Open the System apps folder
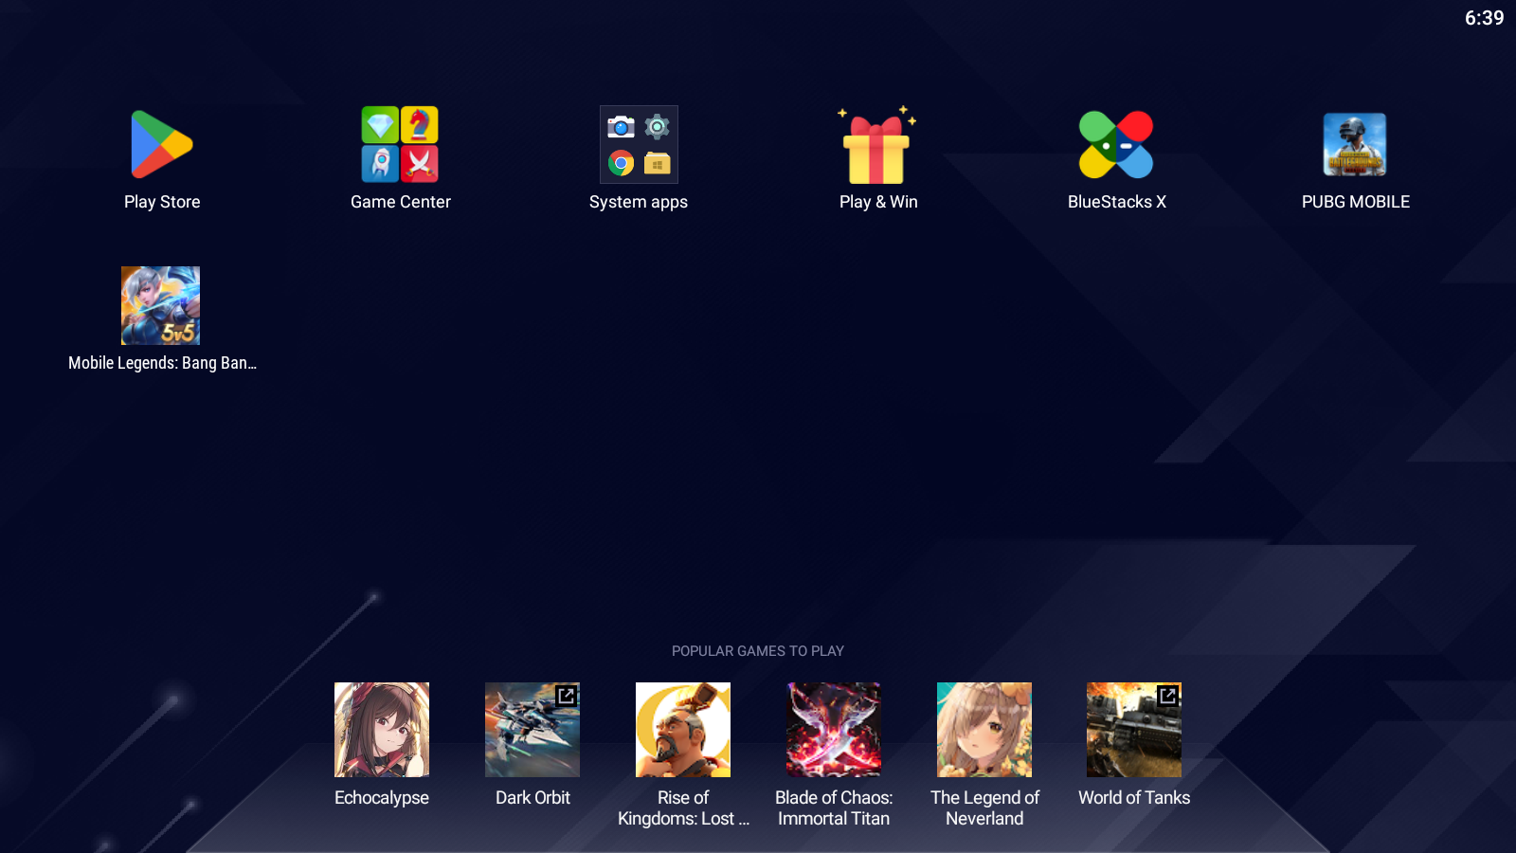The width and height of the screenshot is (1516, 853). point(639,144)
